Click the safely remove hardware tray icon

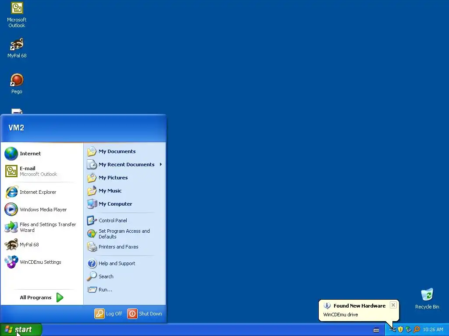tap(409, 329)
